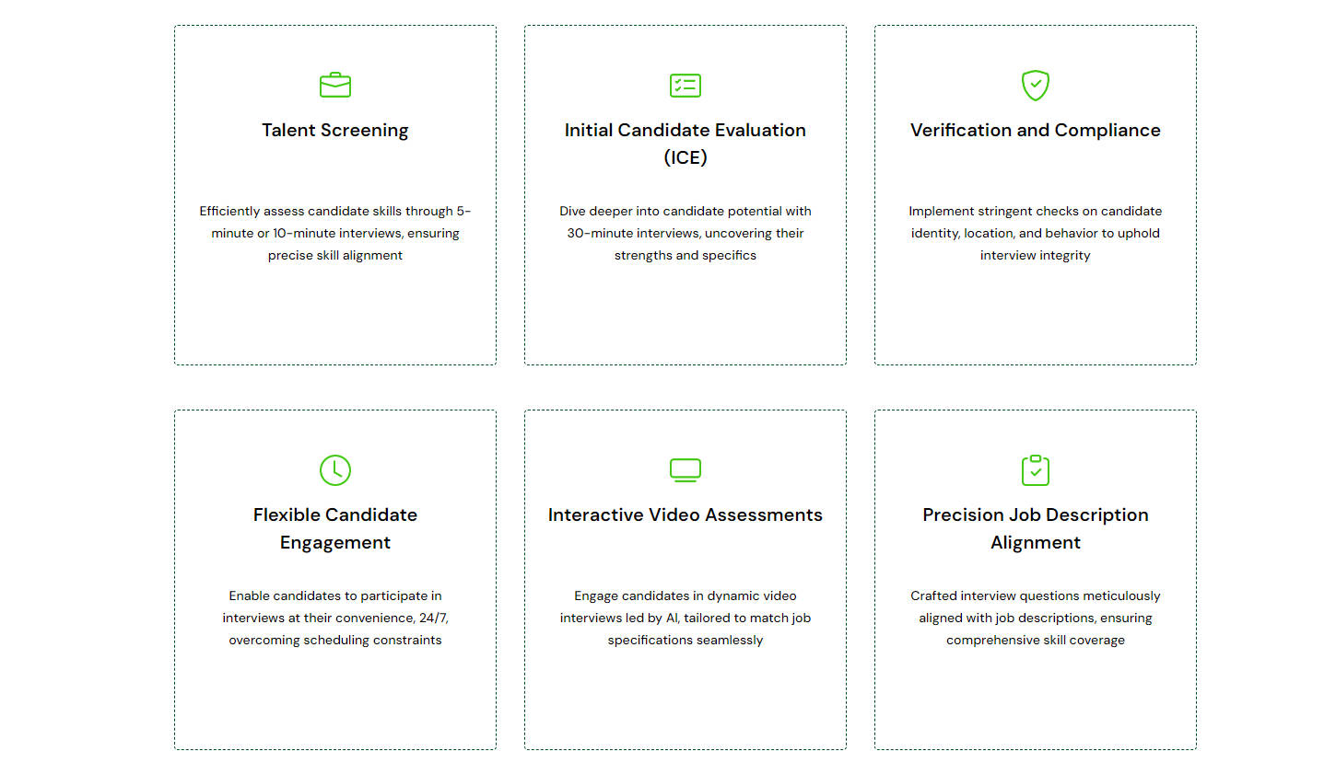This screenshot has height=763, width=1336.
Task: Open Precision Job Description Alignment heading
Action: [x=1036, y=528]
